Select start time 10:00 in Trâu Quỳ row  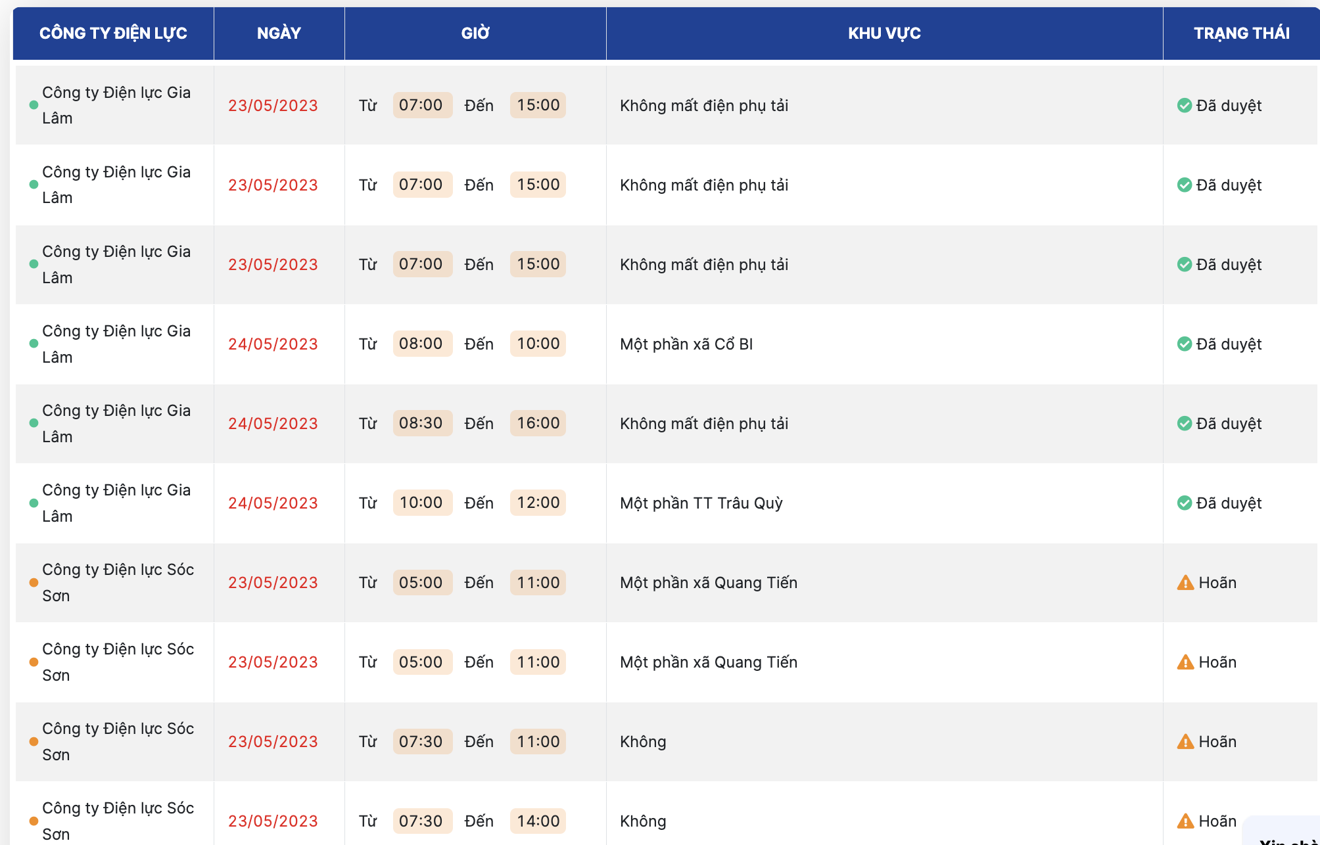point(422,503)
